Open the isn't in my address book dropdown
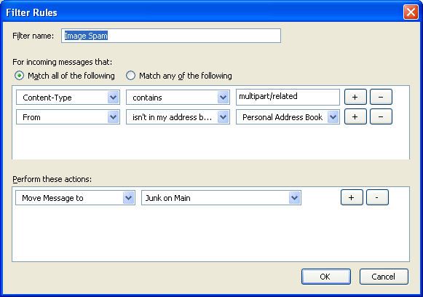 click(178, 116)
